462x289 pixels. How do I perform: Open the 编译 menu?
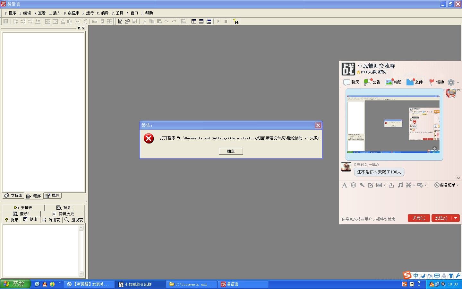[103, 13]
